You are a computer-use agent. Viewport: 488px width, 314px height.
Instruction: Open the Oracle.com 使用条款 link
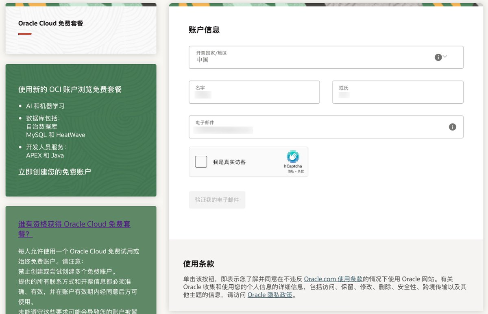(x=333, y=279)
